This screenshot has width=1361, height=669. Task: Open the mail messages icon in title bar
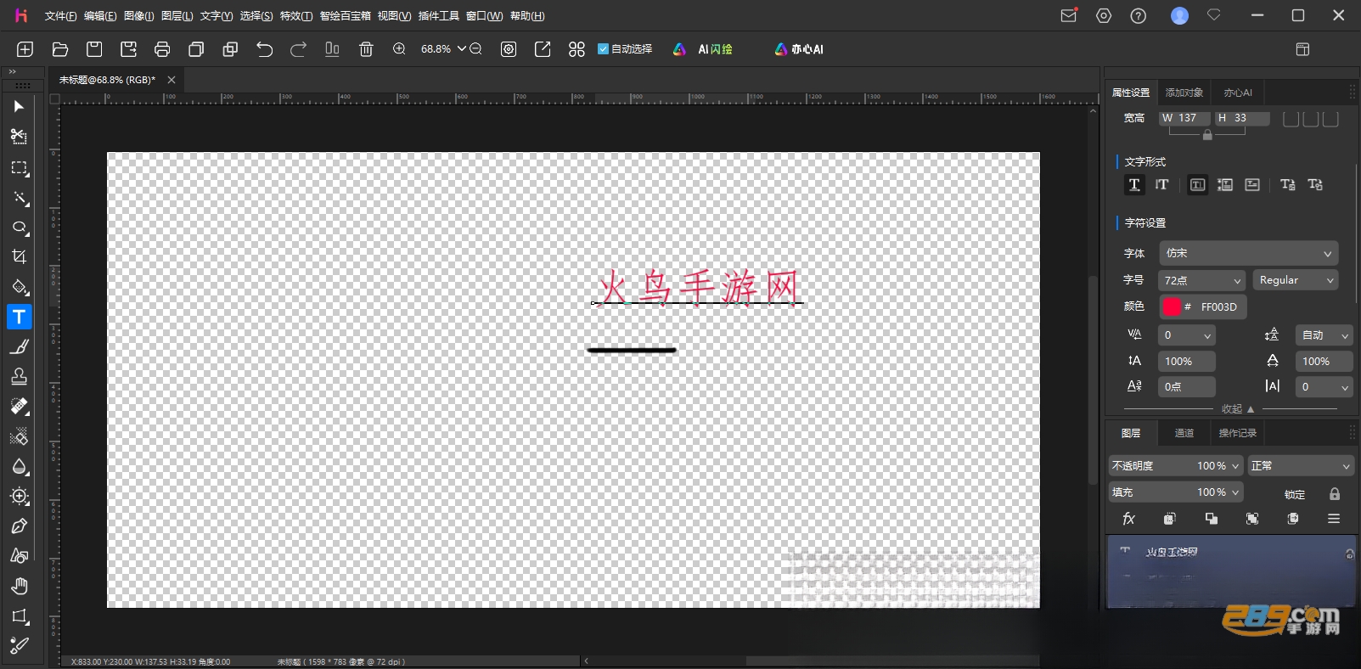click(x=1069, y=15)
